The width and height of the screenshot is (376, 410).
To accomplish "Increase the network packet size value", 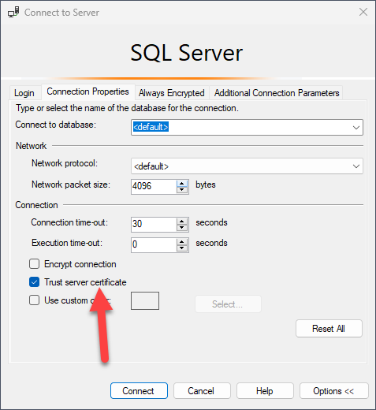I will (x=182, y=184).
